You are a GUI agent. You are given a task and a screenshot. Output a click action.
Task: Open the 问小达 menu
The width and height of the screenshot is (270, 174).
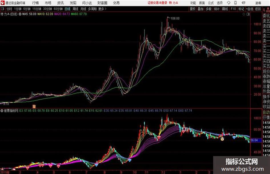pos(87,3)
